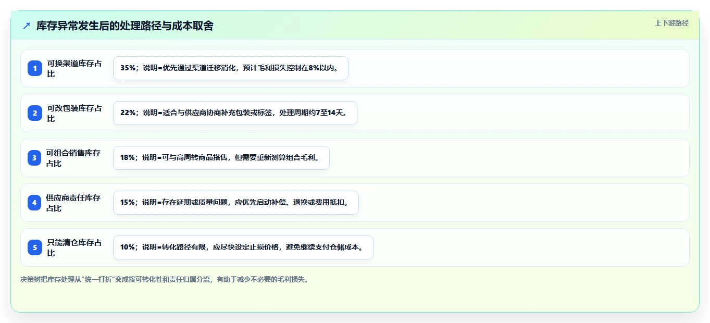Open the 35% channel migration description box
The image size is (710, 323).
click(x=231, y=68)
